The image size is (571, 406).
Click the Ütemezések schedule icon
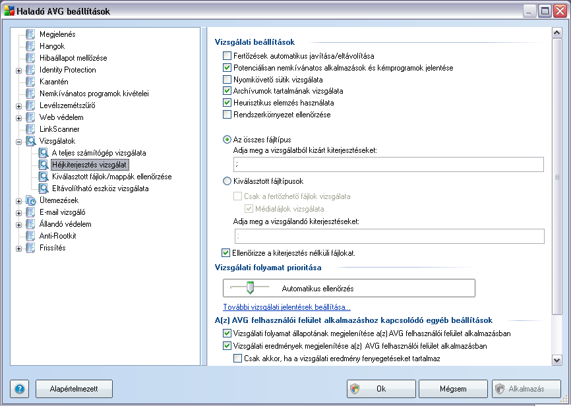click(30, 200)
